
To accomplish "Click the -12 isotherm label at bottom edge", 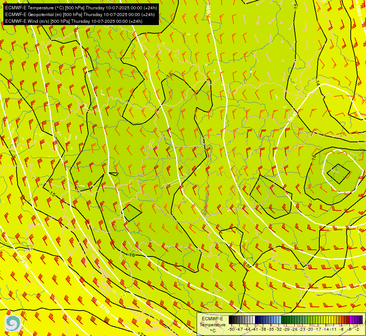I will coord(139,334).
